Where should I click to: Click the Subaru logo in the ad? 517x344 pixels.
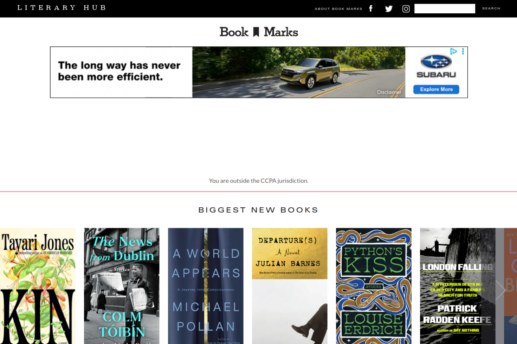(436, 66)
